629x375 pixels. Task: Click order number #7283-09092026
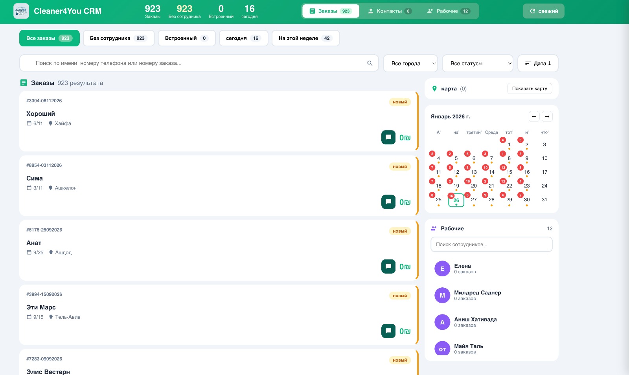coord(44,359)
